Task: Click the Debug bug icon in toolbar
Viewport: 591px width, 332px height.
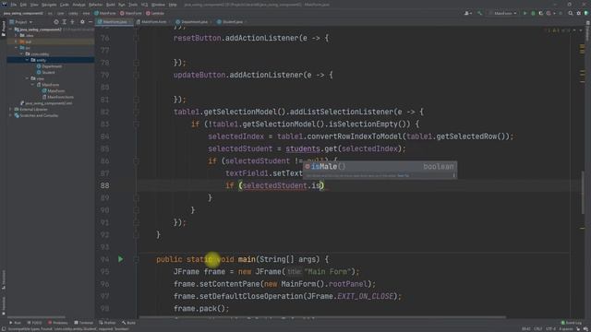Action: pyautogui.click(x=533, y=13)
